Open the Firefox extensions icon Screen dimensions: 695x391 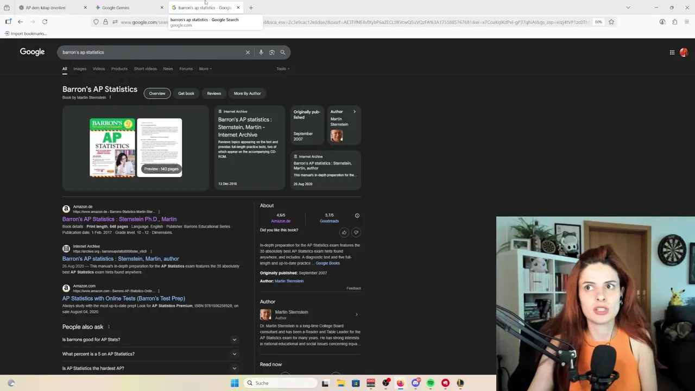click(x=674, y=22)
